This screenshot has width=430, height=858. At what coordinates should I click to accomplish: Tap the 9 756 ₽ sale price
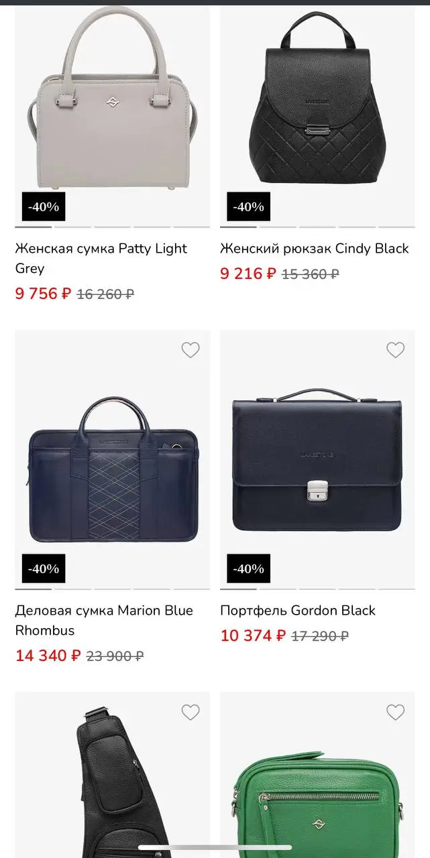point(42,294)
